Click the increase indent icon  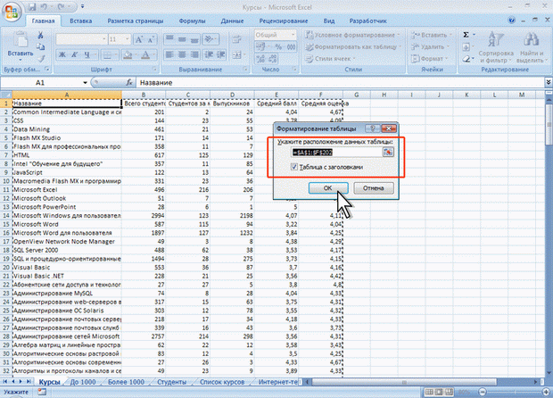(221, 54)
